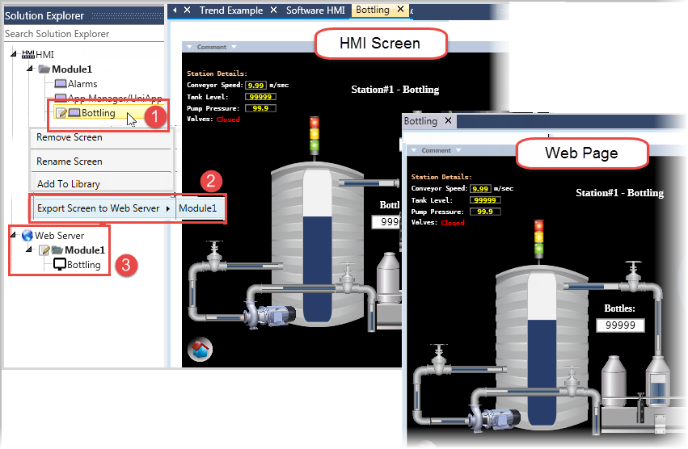Click the Solution Explorer panel title

click(44, 16)
